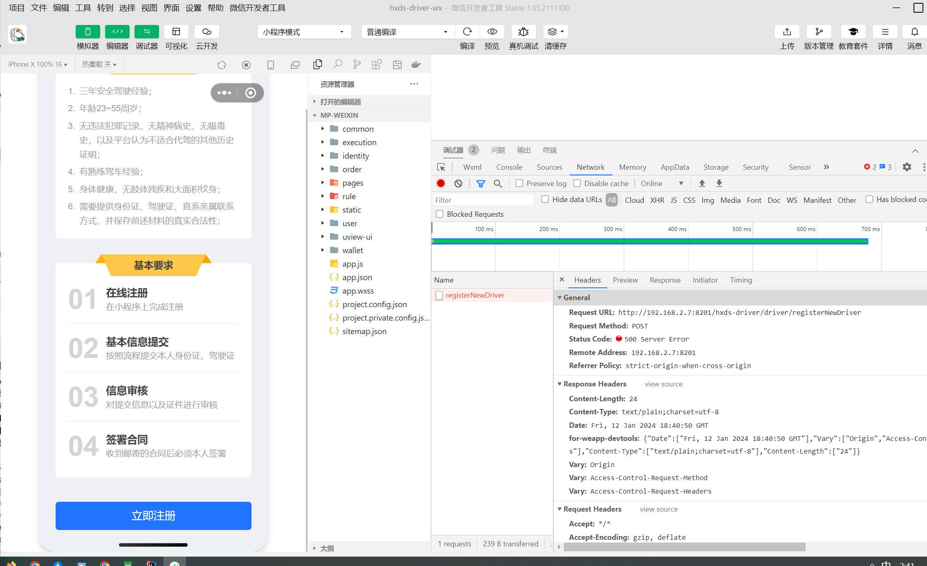Open the Response tab of the request

665,280
